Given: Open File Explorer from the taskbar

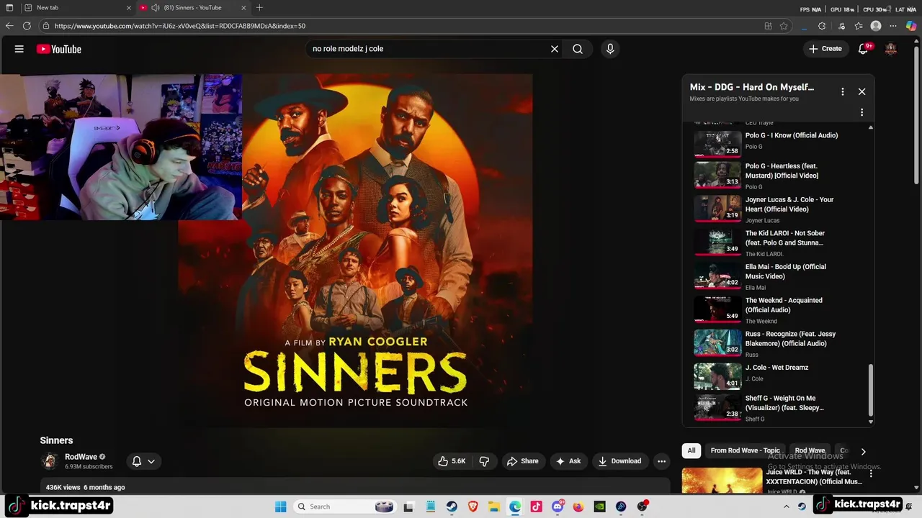Looking at the screenshot, I should [493, 506].
